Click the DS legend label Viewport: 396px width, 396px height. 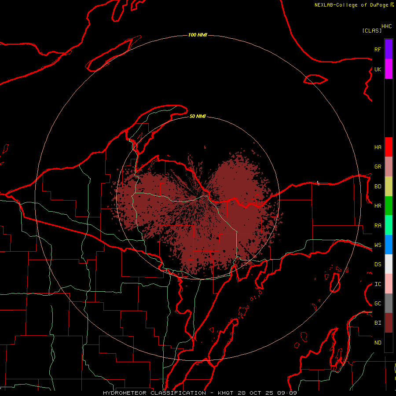tap(378, 264)
